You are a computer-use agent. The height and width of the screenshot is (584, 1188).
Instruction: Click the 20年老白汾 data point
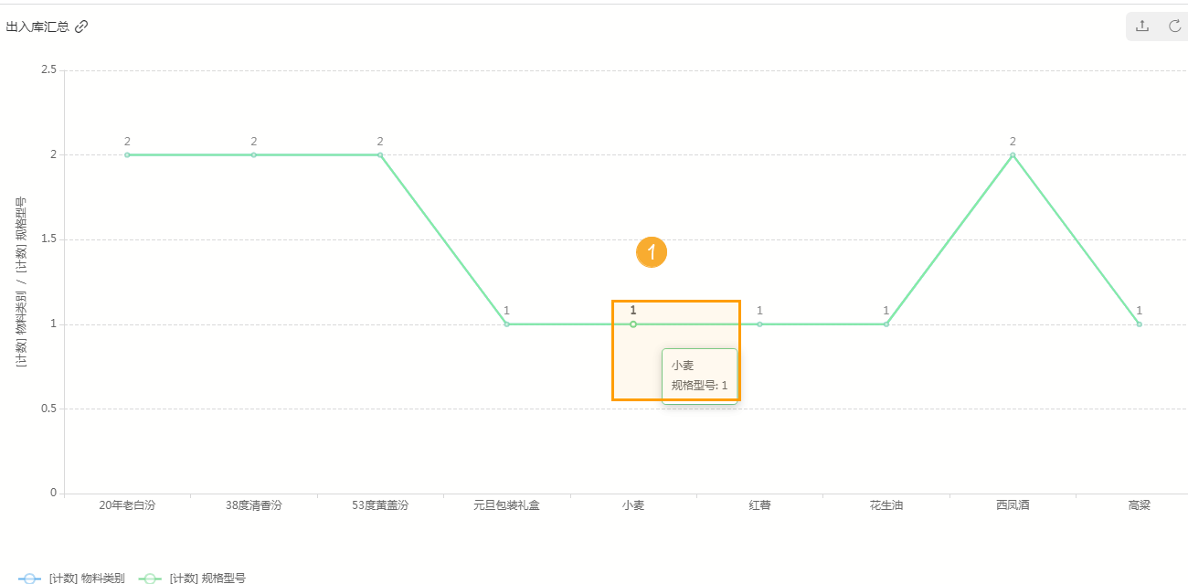[127, 155]
